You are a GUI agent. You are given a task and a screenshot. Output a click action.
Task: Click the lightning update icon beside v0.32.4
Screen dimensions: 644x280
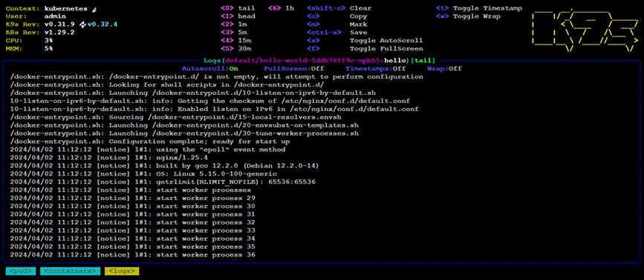tap(83, 24)
